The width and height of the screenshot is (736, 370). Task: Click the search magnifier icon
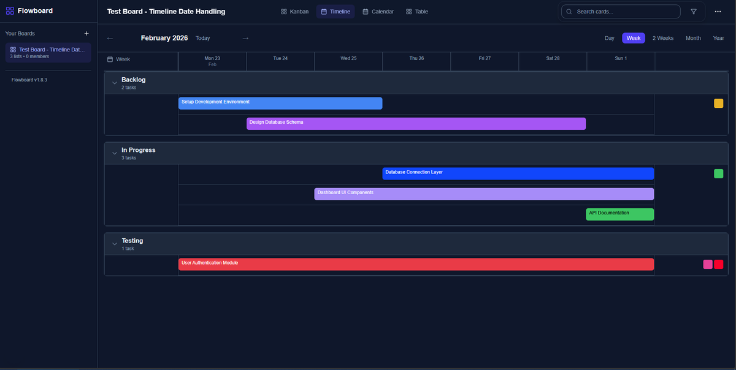tap(569, 12)
